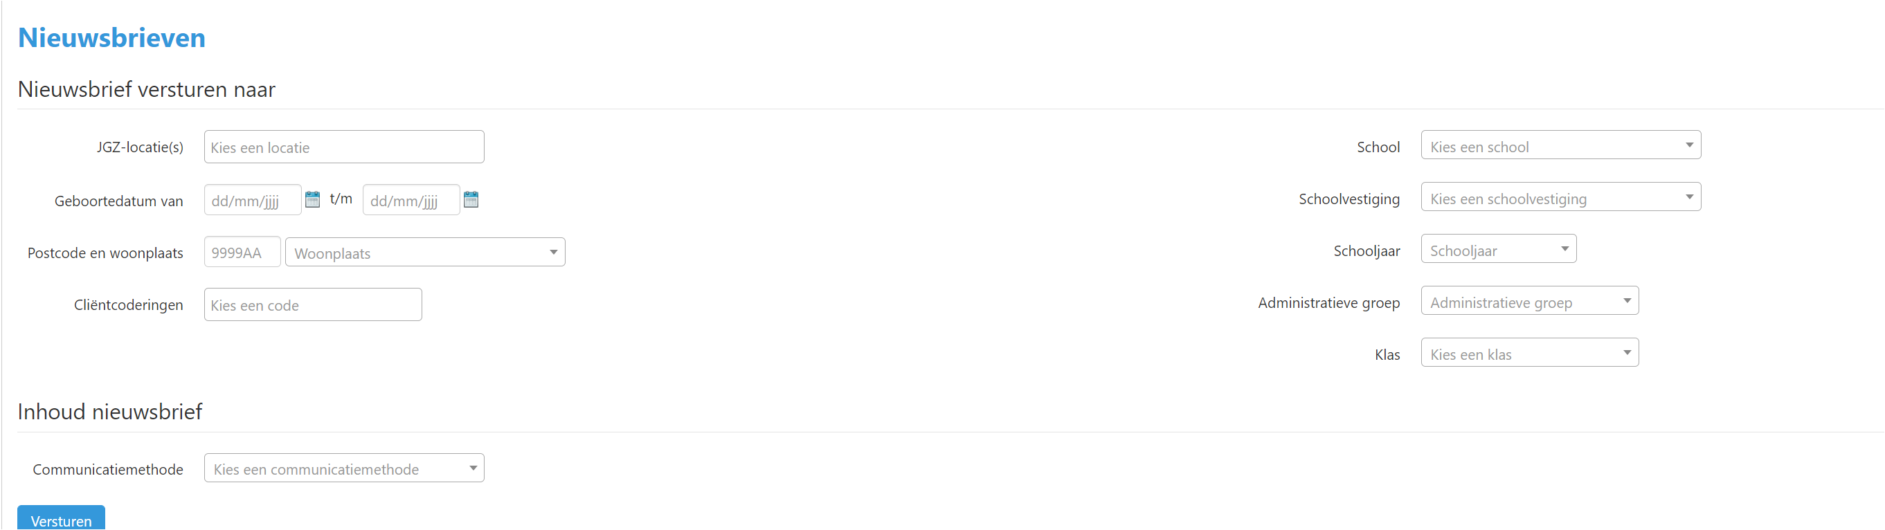Click the Cliëntcoderingen label

129,305
